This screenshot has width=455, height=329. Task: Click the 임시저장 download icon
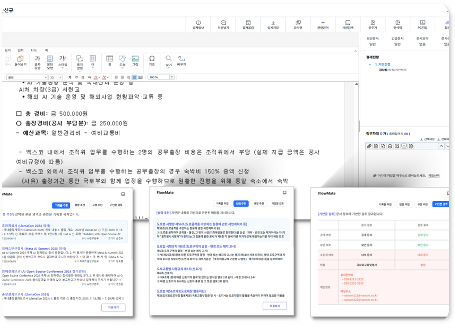273,24
